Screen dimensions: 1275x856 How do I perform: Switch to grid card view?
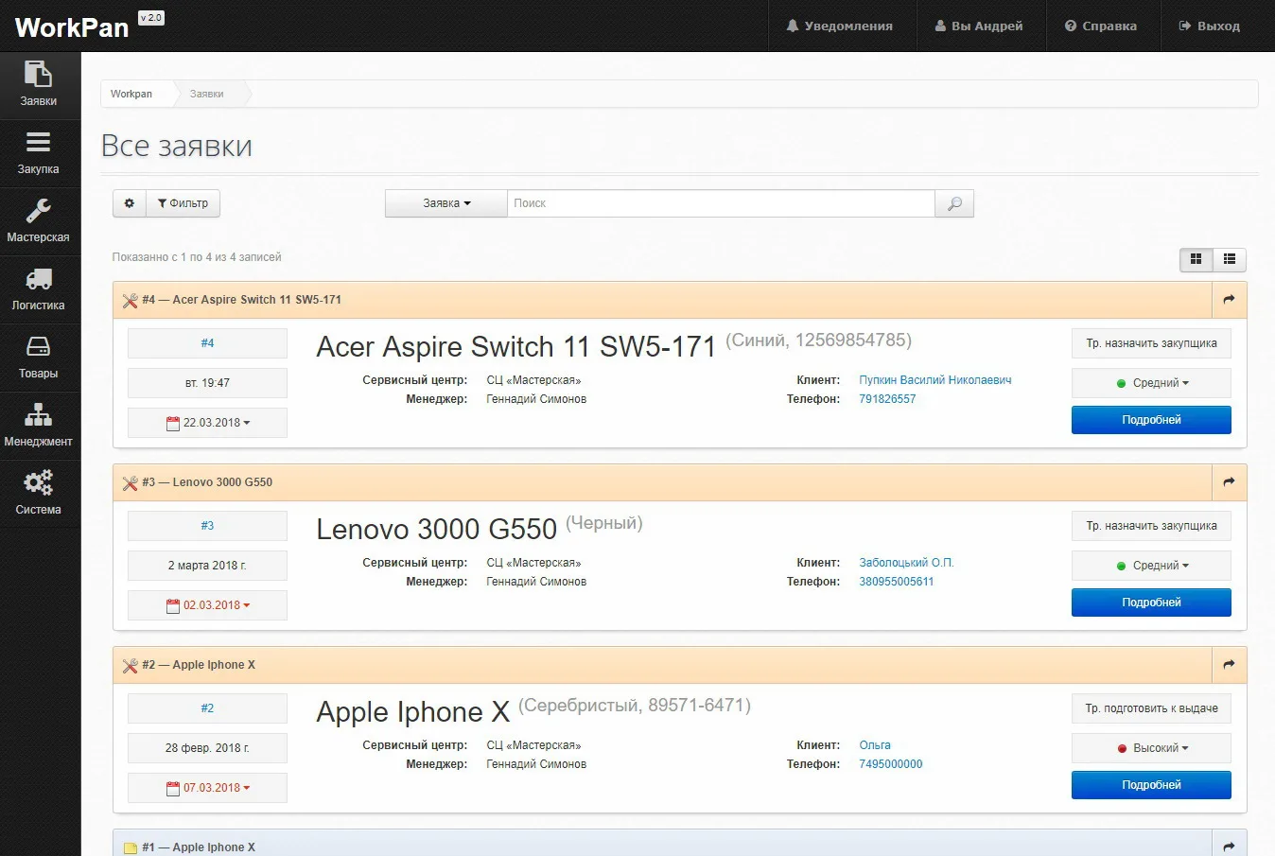pyautogui.click(x=1196, y=259)
